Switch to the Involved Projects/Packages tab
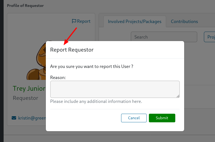This screenshot has height=142, width=215. 134,21
